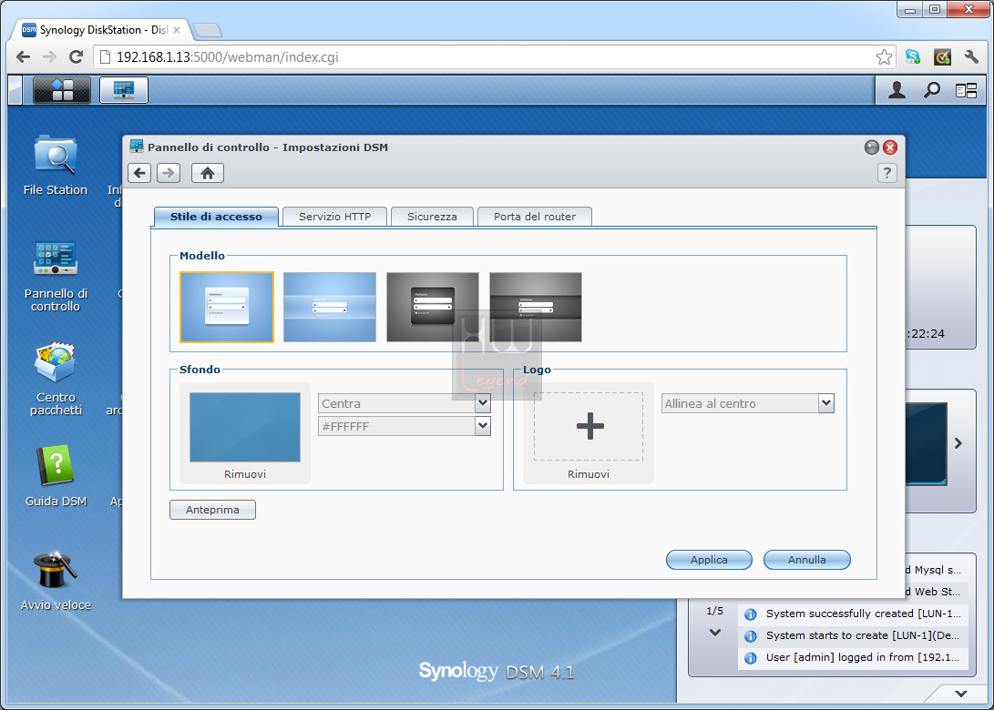Go back in Control Panel window
Viewport: 994px width, 710px height.
(x=139, y=173)
